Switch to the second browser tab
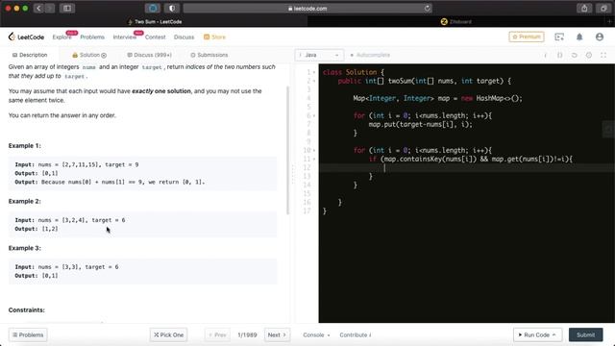The image size is (615, 346). click(x=457, y=21)
